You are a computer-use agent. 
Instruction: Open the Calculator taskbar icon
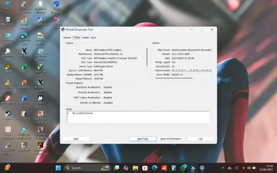[174, 168]
